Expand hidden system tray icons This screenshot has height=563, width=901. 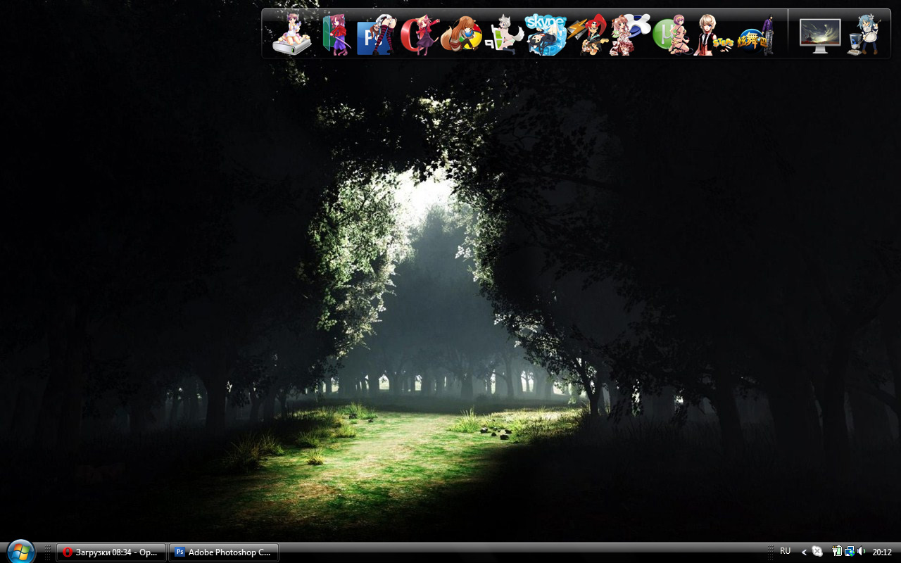[805, 552]
